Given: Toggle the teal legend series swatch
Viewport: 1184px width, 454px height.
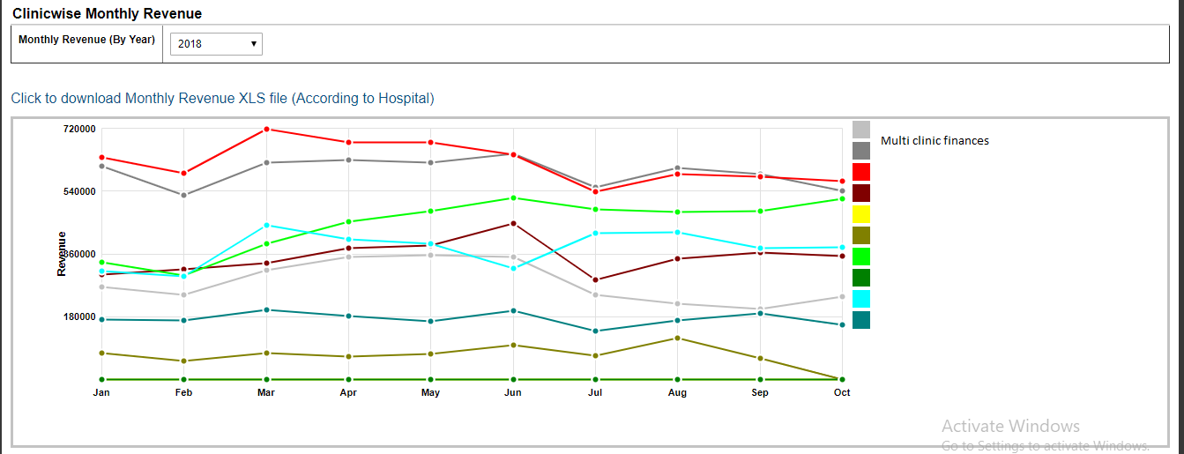Looking at the screenshot, I should 861,320.
